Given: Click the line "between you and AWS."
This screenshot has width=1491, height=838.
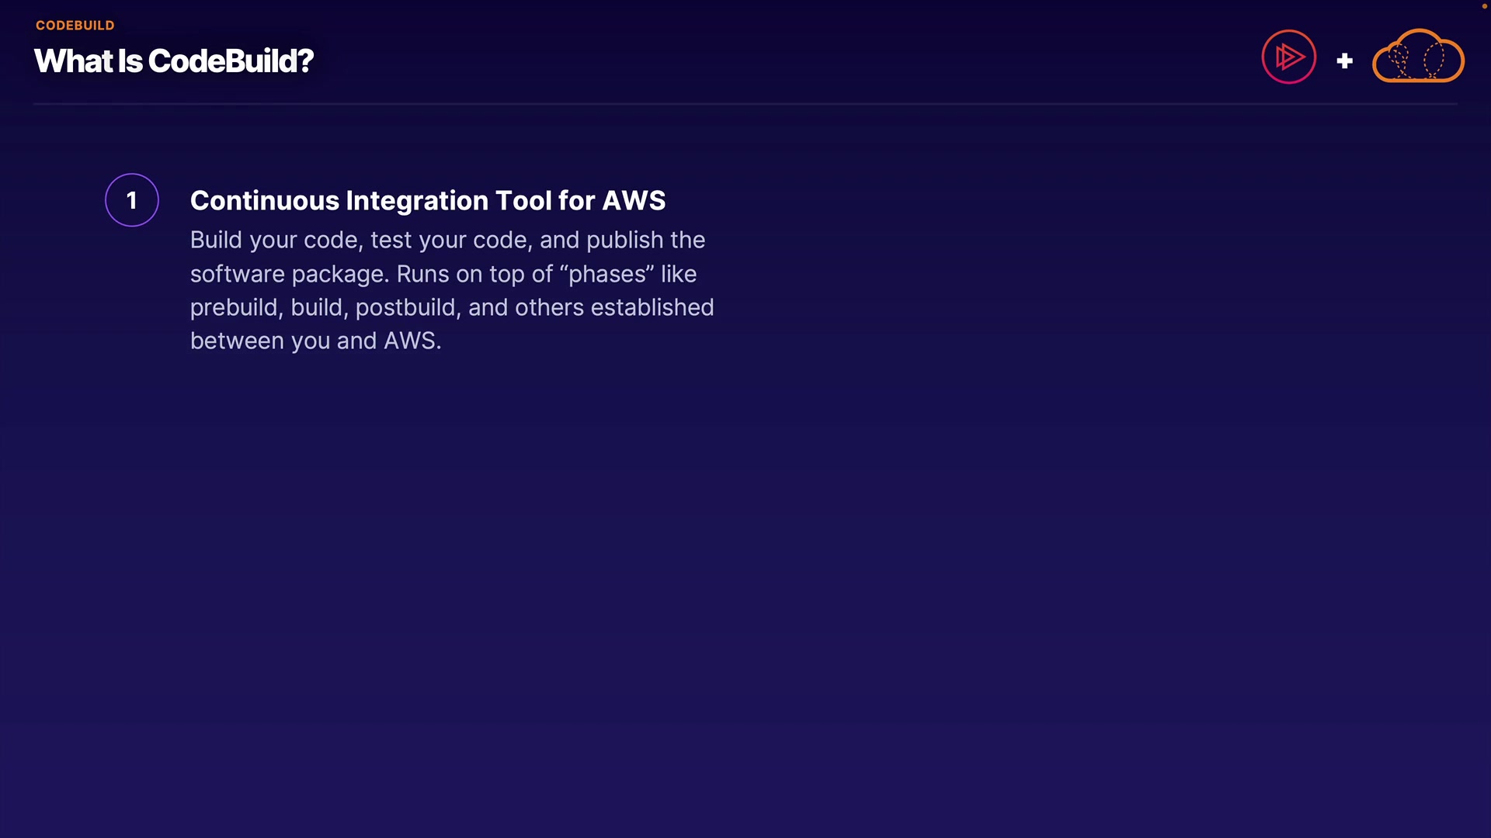Looking at the screenshot, I should coord(315,341).
